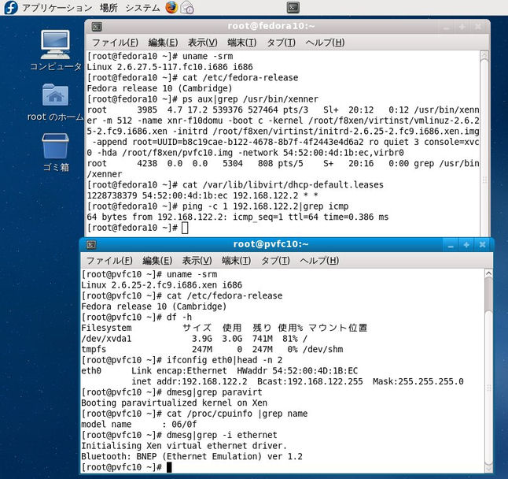Screen dimensions: 508x479
Task: Click 'Linux 2.6.27.5-117.fc10.i686 i686' output line
Action: click(x=170, y=67)
